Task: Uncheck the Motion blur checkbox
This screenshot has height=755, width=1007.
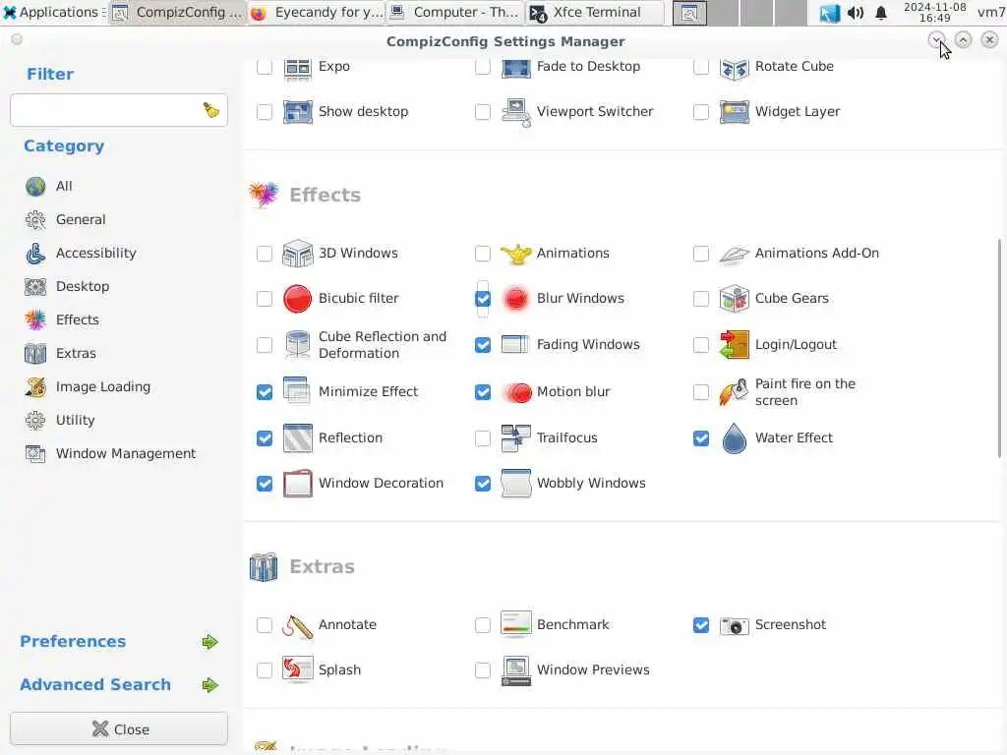Action: pyautogui.click(x=483, y=392)
